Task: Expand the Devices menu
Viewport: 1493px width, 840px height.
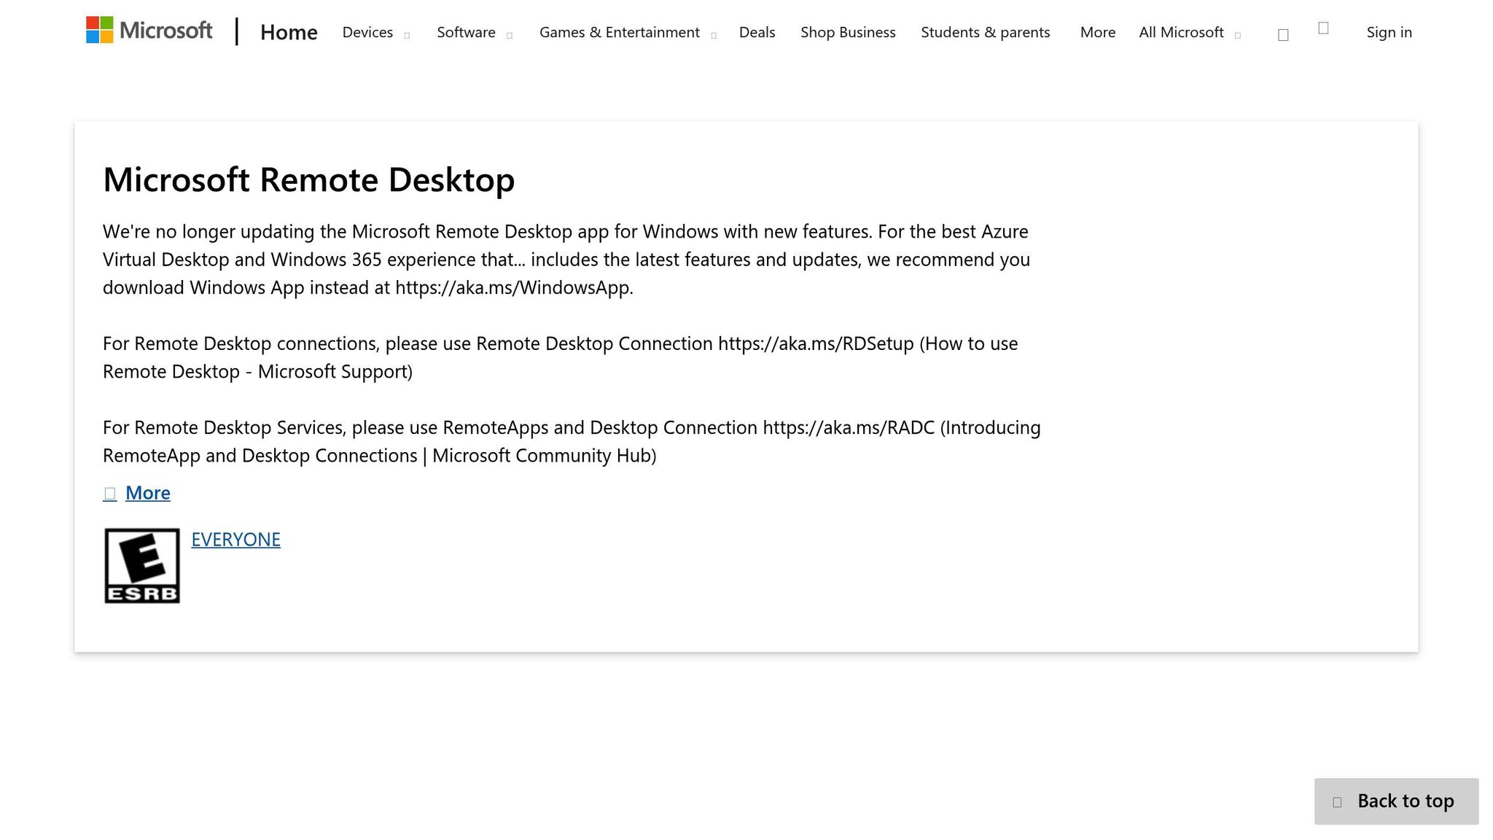Action: [x=367, y=32]
